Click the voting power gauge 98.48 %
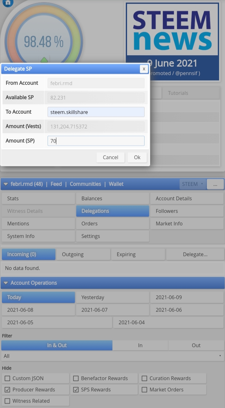Image resolution: width=225 pixels, height=408 pixels. pos(43,41)
